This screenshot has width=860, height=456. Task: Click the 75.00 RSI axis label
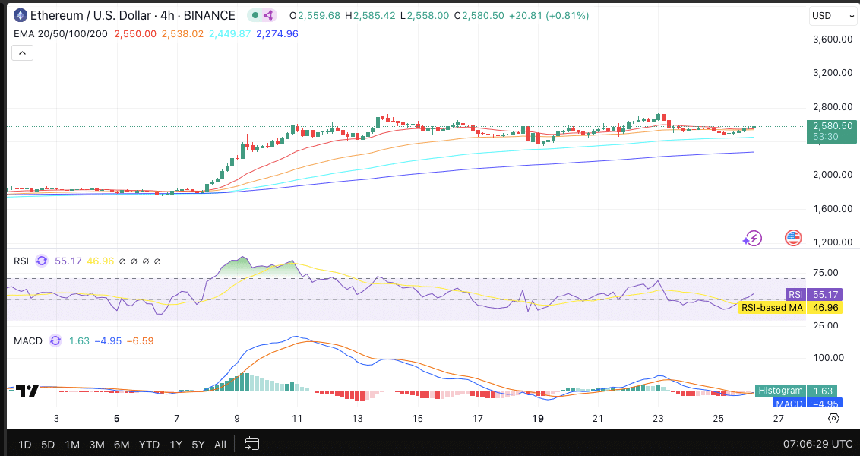point(824,273)
